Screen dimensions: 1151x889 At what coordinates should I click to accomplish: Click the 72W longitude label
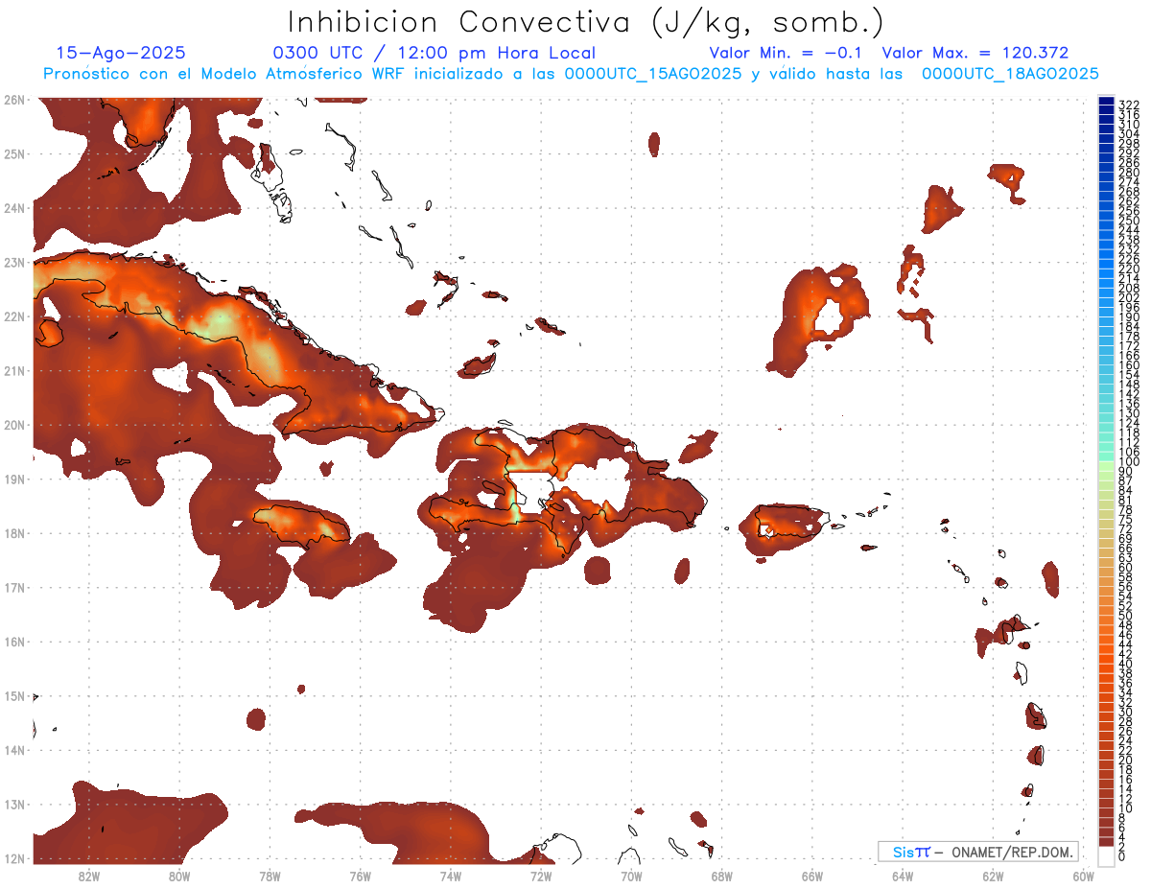[541, 876]
